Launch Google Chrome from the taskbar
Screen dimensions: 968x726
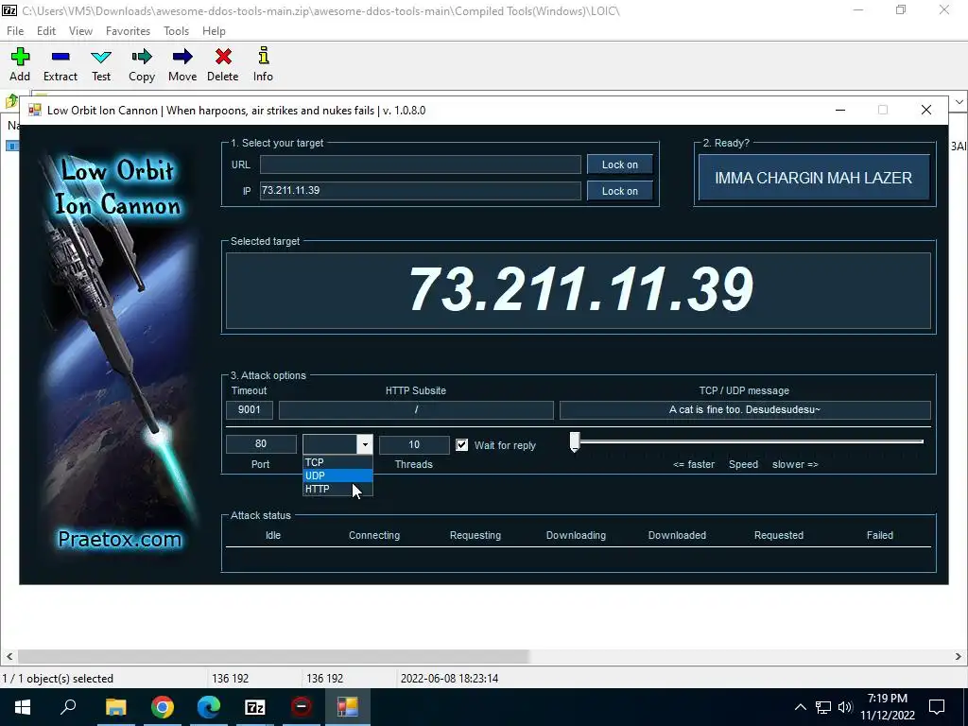(x=163, y=707)
